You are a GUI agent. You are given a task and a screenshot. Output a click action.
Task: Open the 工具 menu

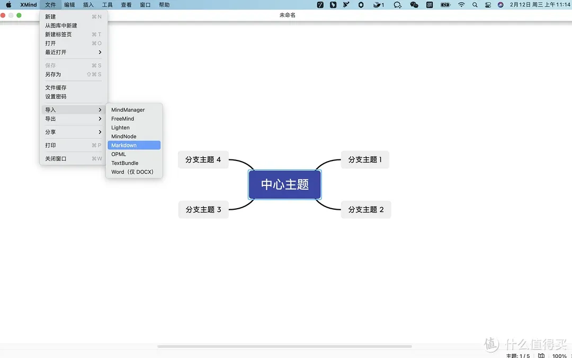107,5
